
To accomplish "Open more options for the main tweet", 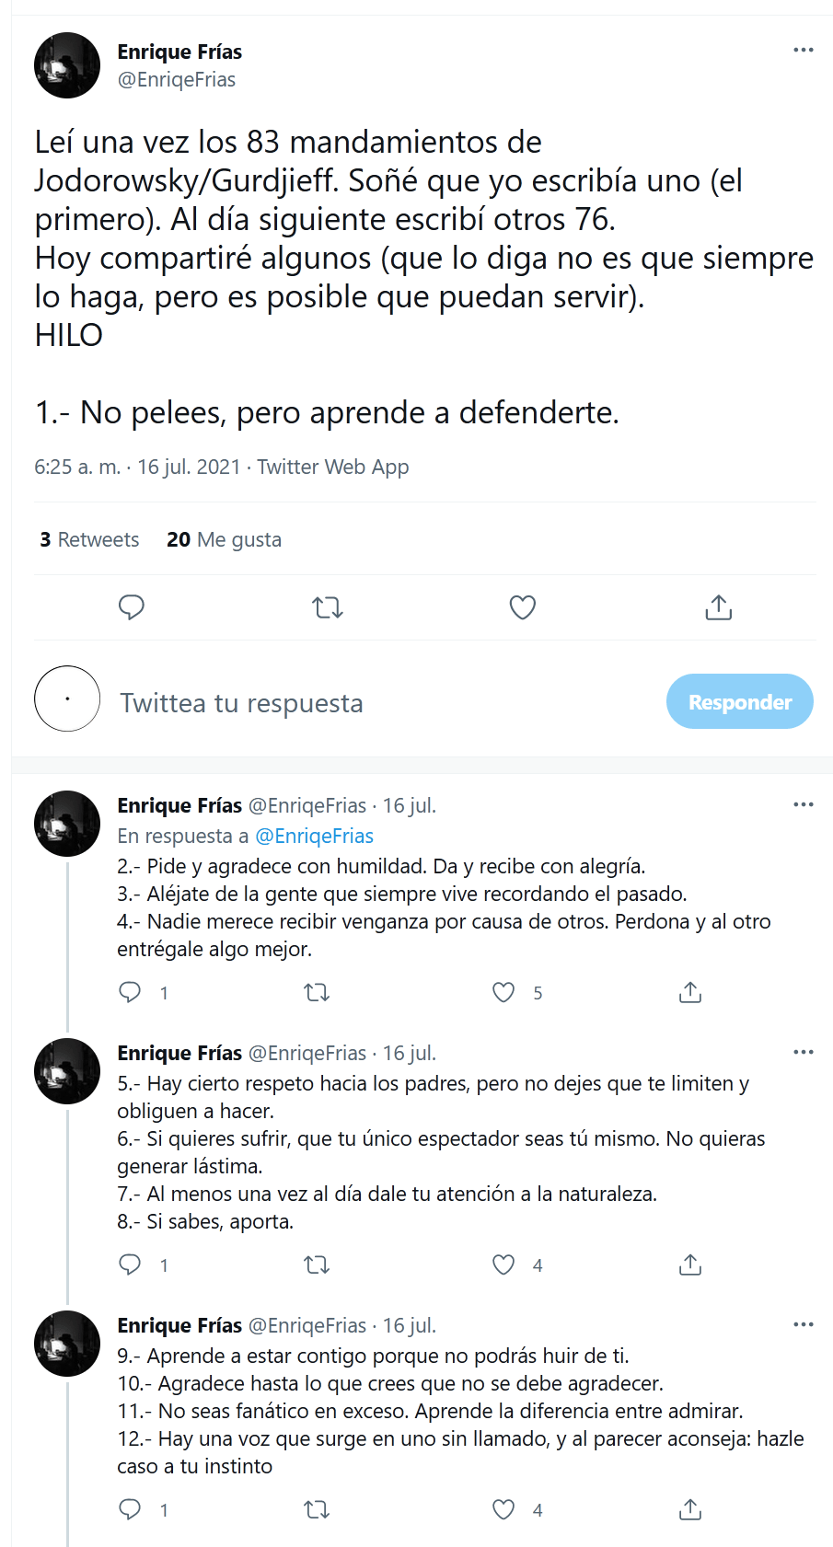I will pos(803,50).
